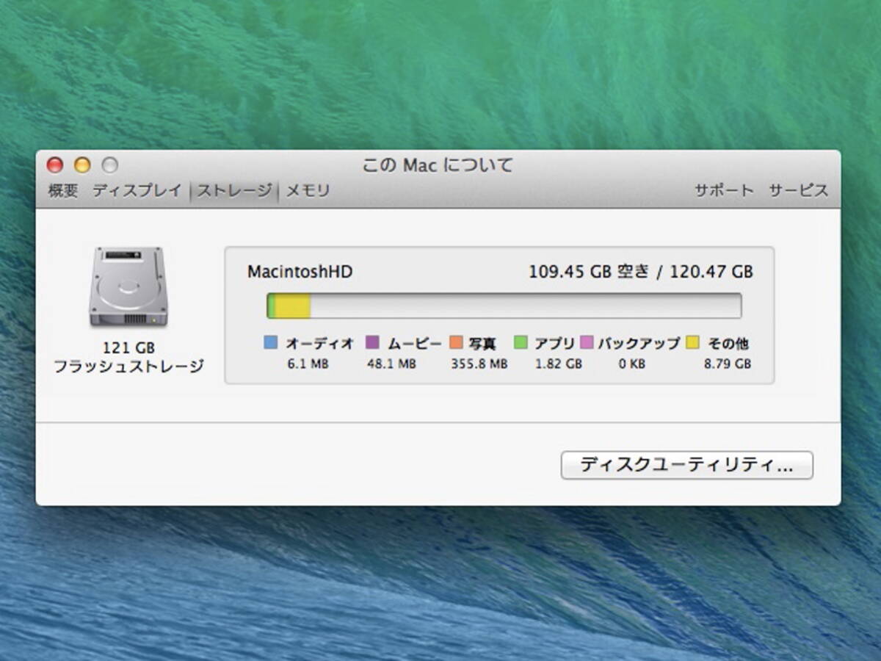Open the 概要 tab
The height and width of the screenshot is (661, 881).
click(63, 191)
